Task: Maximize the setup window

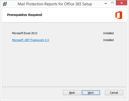Action: [113, 3]
